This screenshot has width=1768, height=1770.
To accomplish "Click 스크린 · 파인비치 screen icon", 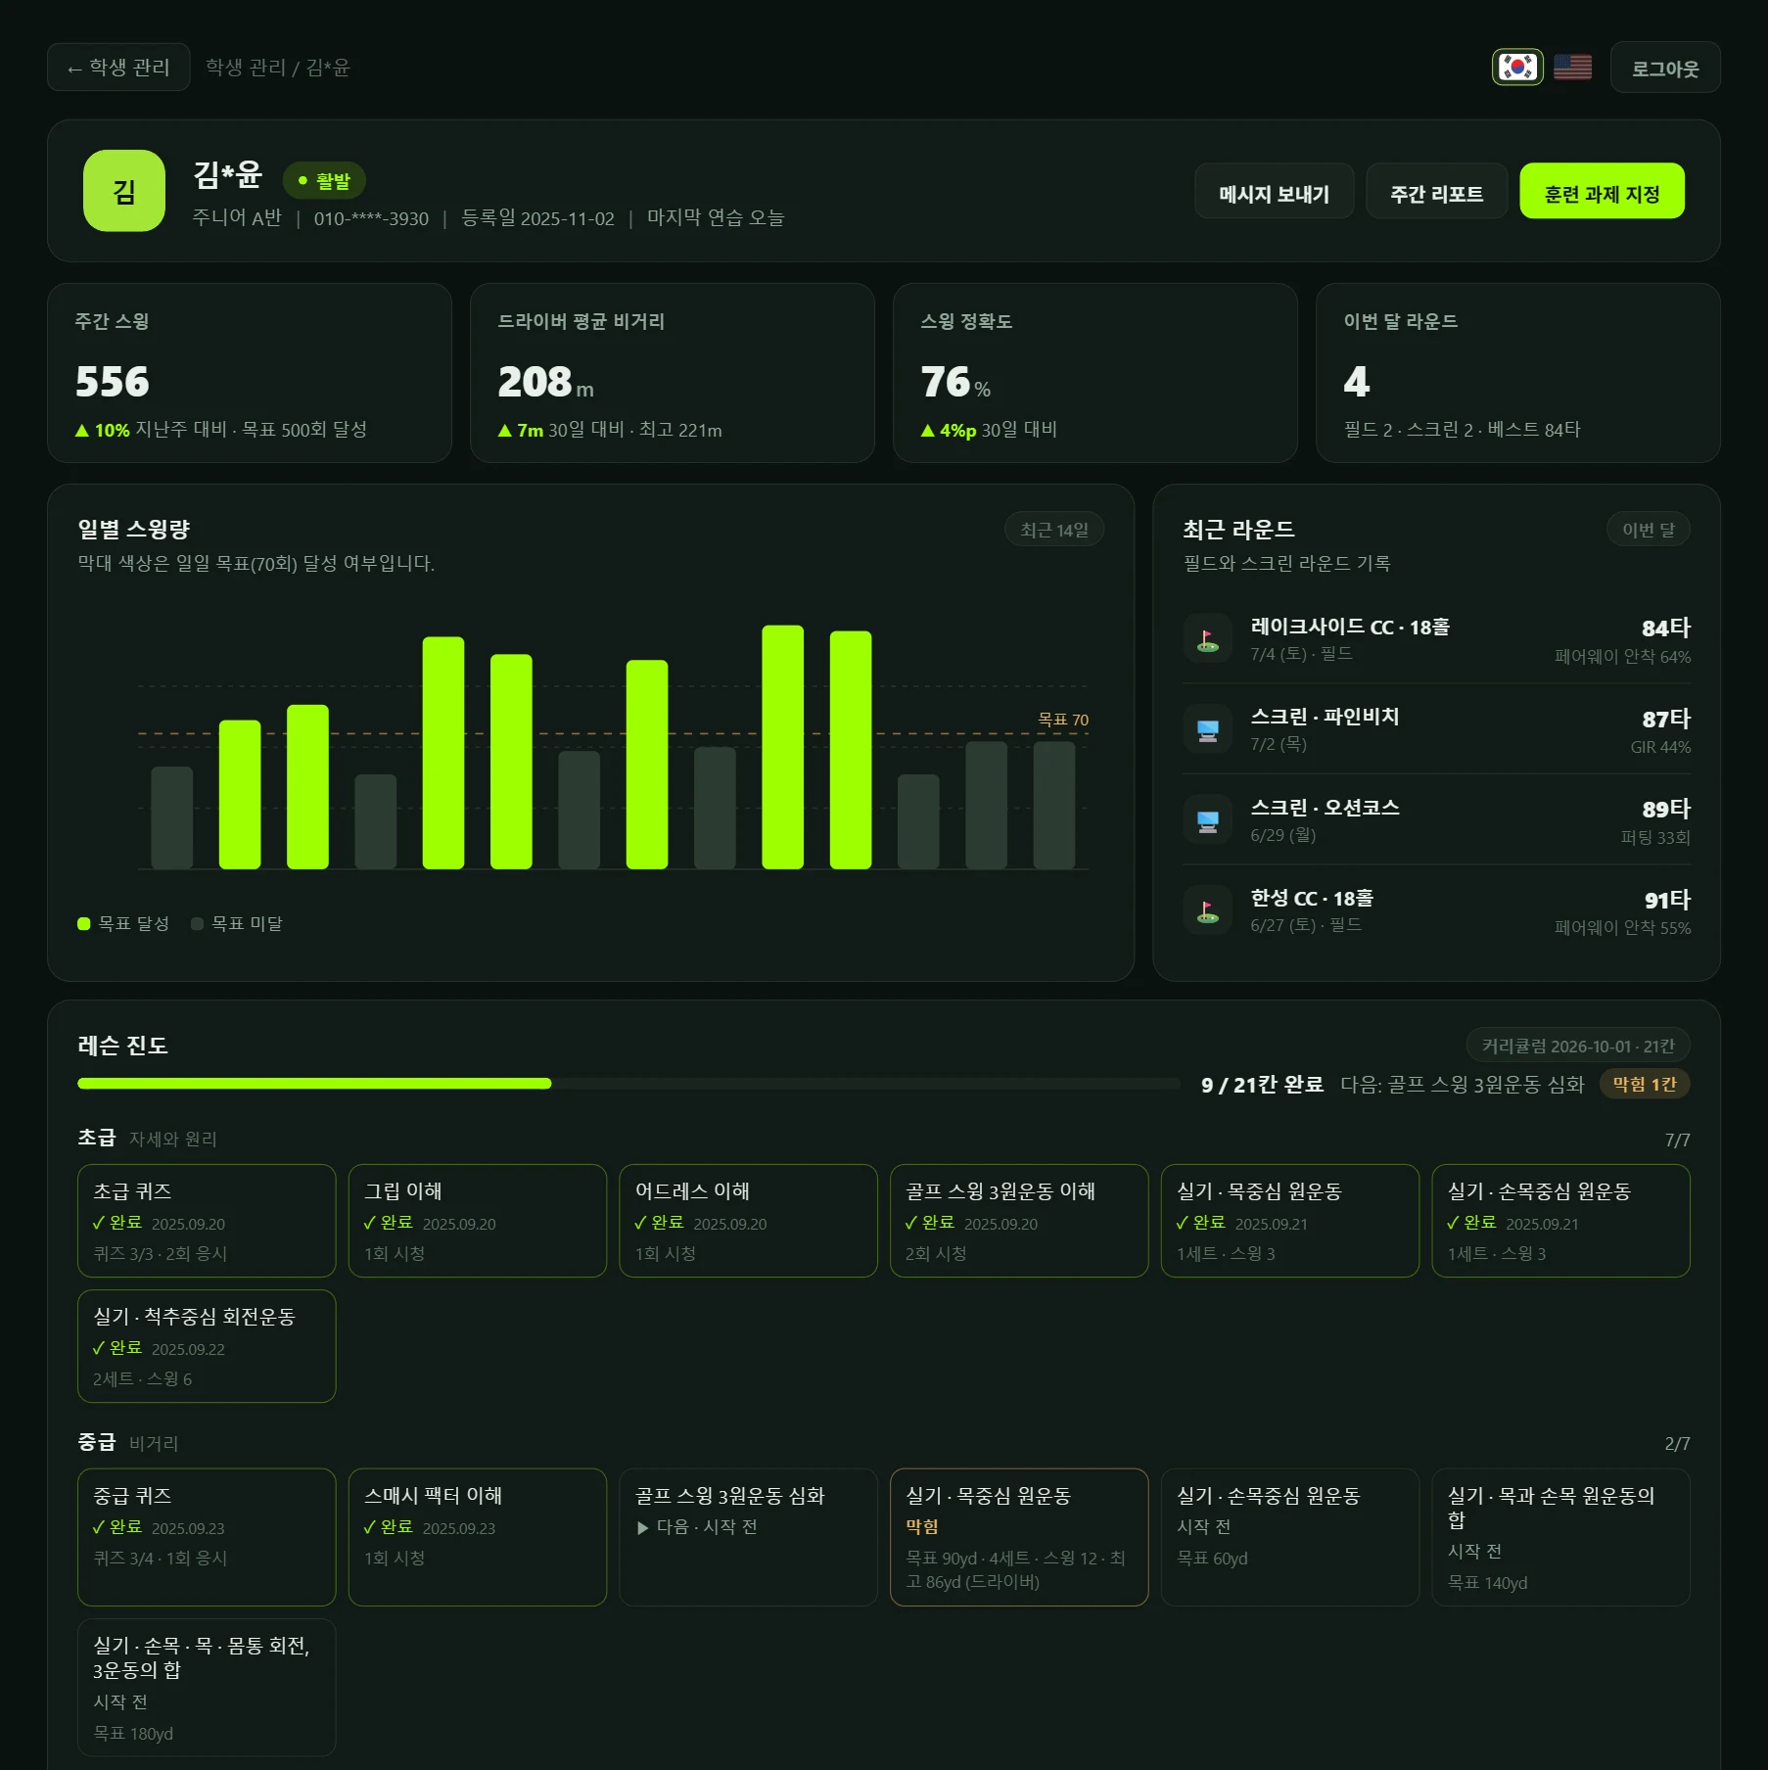I will click(1208, 729).
